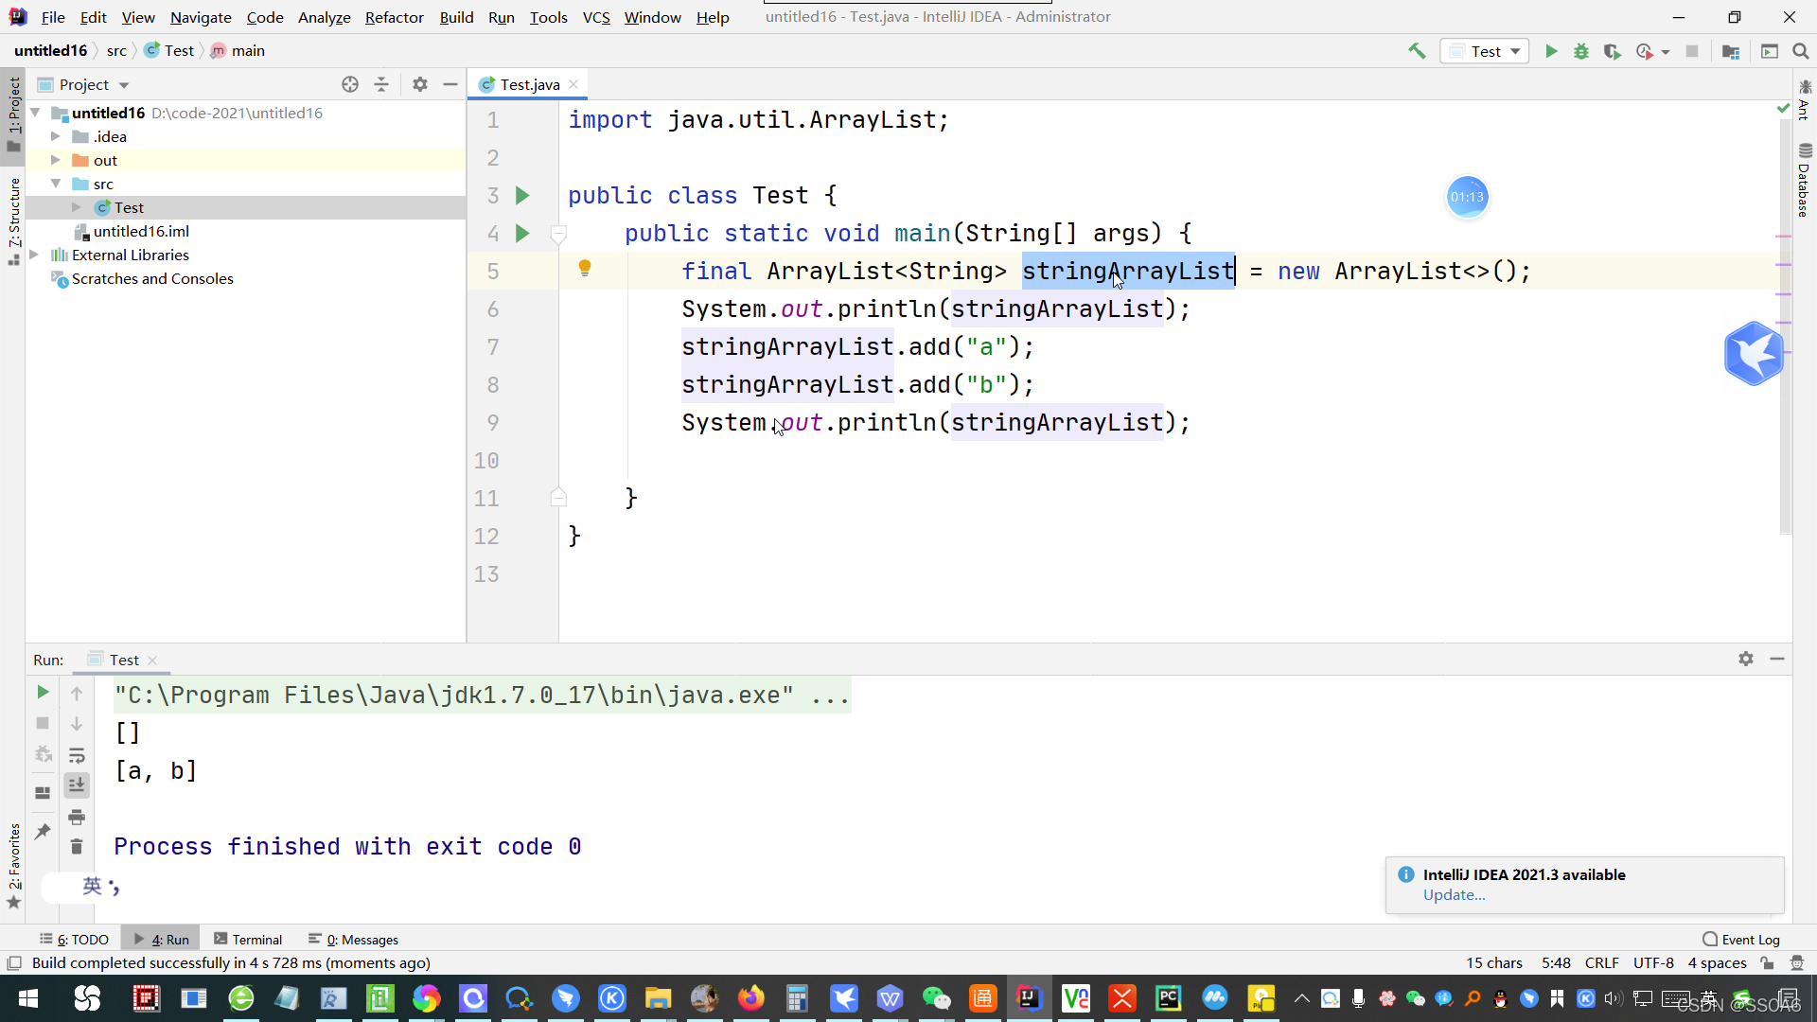The height and width of the screenshot is (1022, 1817).
Task: Click the disabled Stop icon in the top toolbar
Action: pos(1692,51)
